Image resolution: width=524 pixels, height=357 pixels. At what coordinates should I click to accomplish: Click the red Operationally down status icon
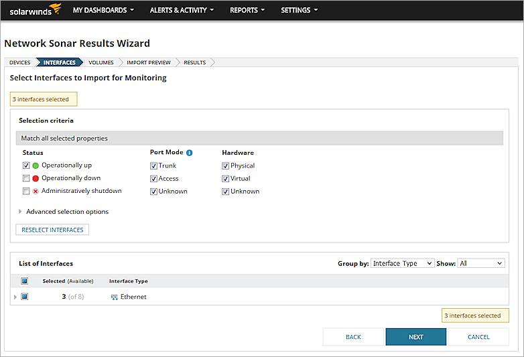[36, 178]
